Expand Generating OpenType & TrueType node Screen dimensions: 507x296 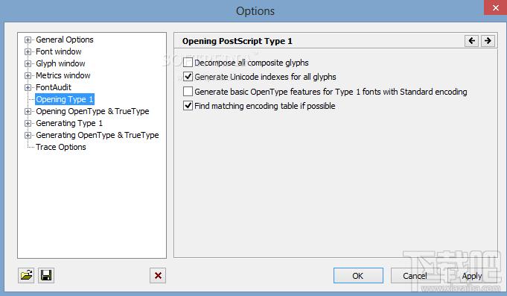tap(28, 136)
